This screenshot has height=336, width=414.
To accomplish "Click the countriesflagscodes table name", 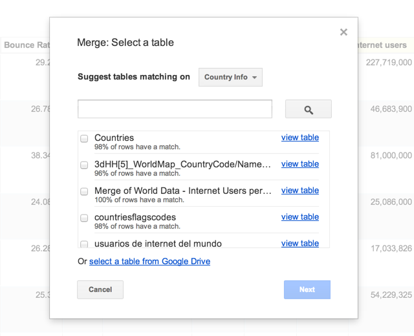I will click(135, 217).
